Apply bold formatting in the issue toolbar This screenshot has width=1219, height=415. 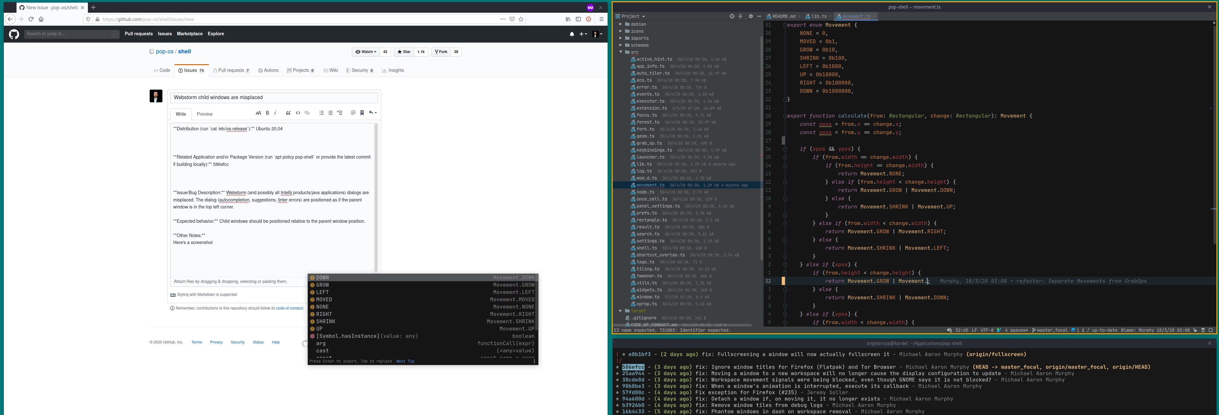[267, 113]
